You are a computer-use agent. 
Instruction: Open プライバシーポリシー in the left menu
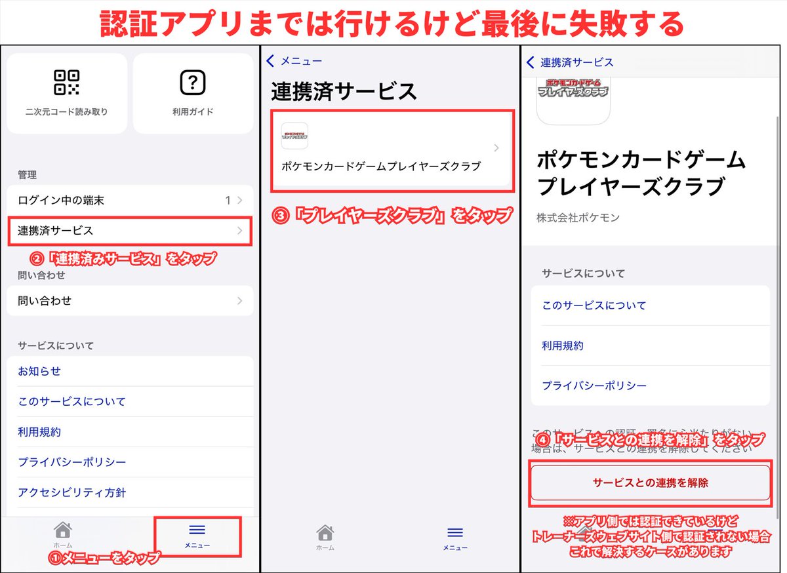[71, 462]
